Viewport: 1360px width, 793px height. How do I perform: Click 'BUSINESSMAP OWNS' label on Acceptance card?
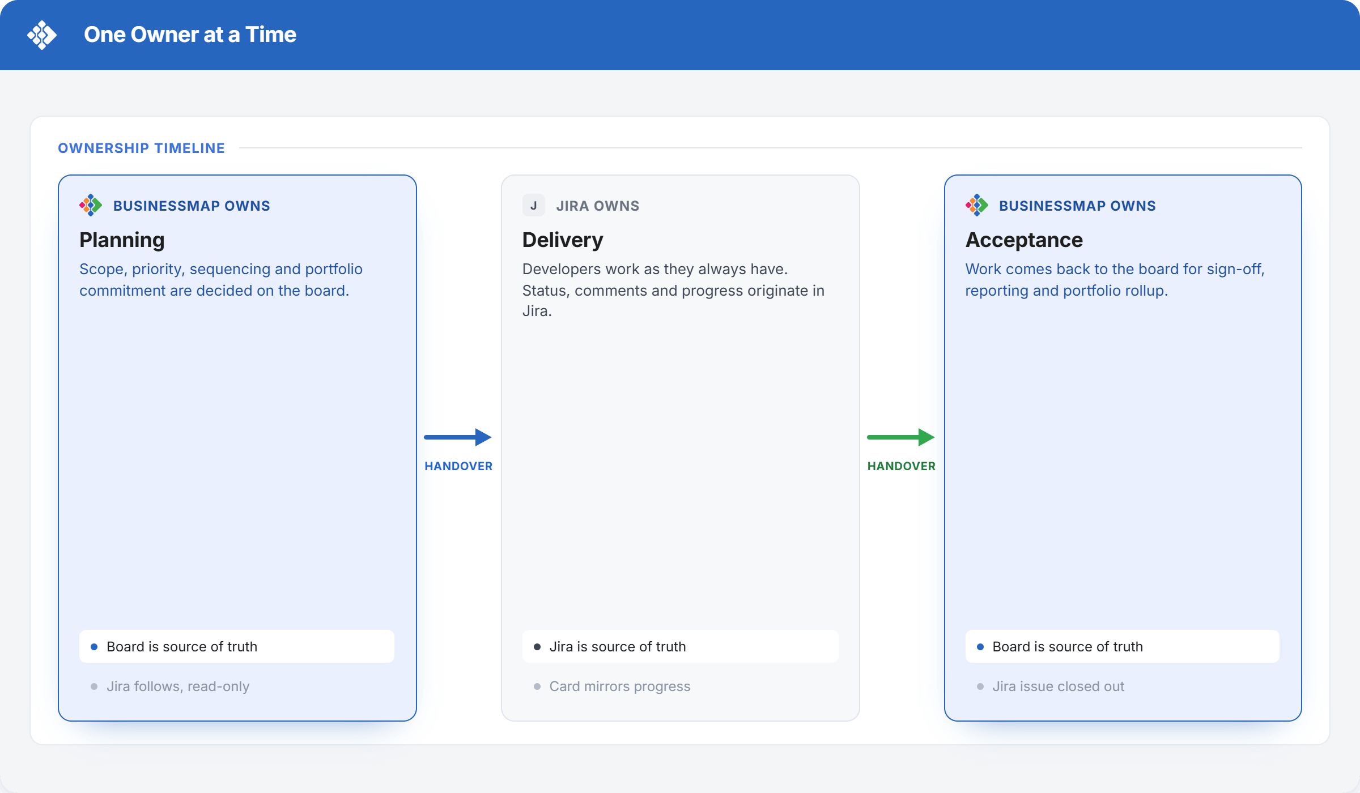(x=1077, y=206)
